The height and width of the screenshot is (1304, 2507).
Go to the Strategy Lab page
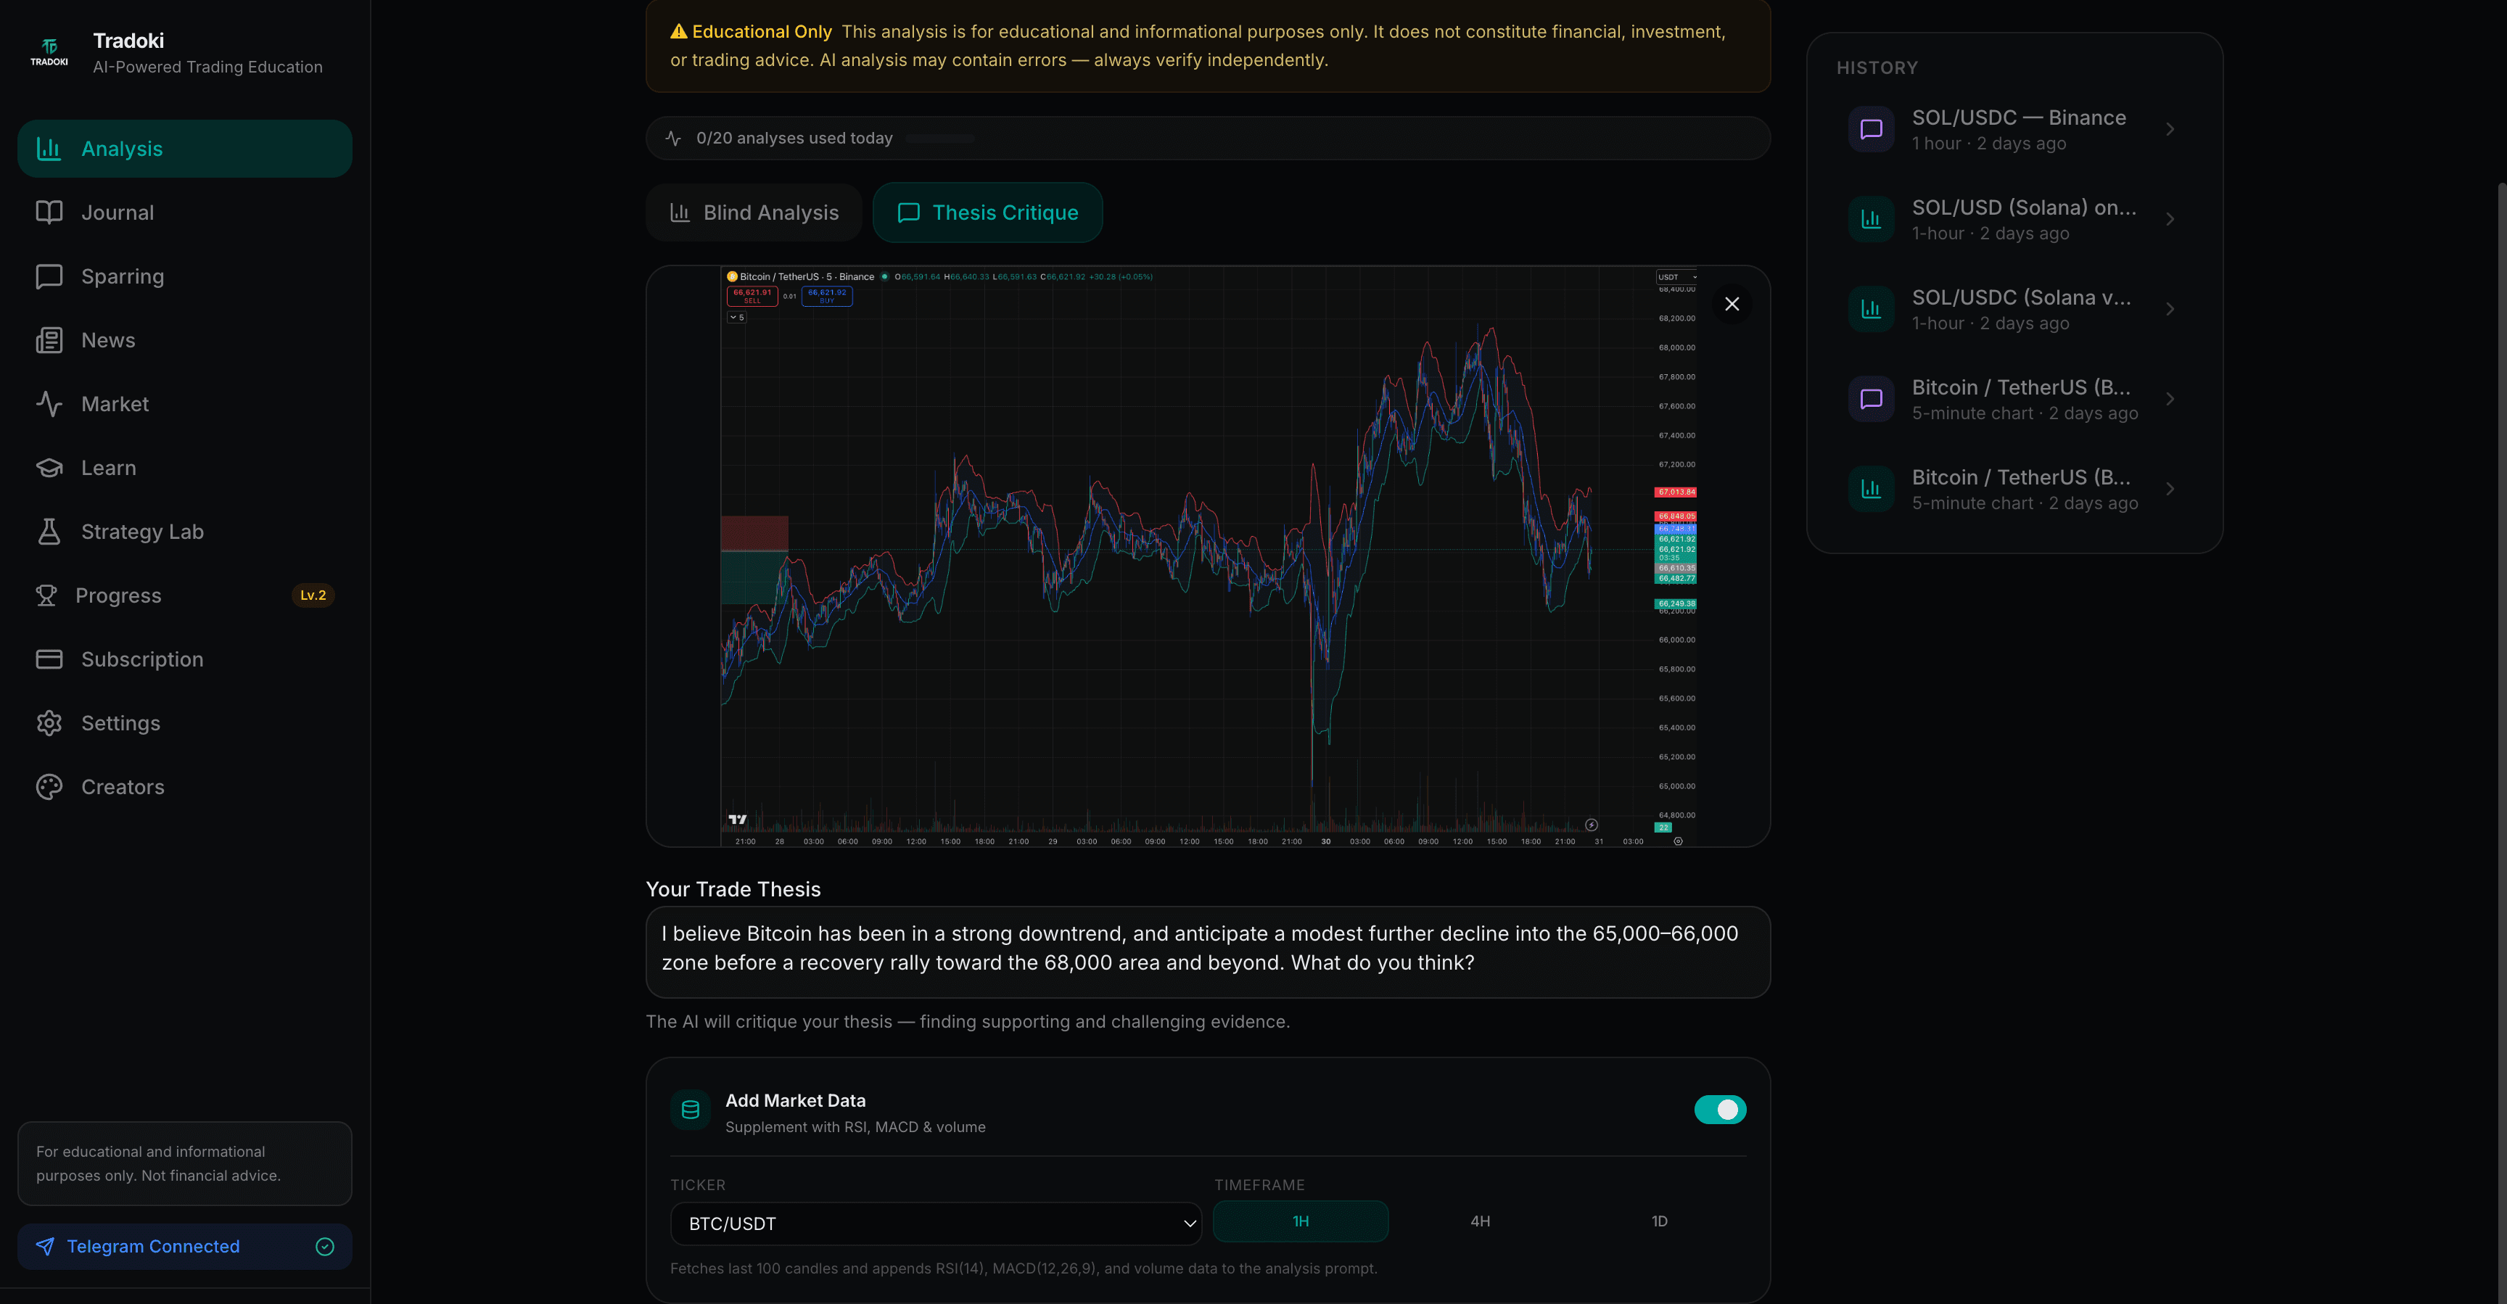tap(184, 532)
